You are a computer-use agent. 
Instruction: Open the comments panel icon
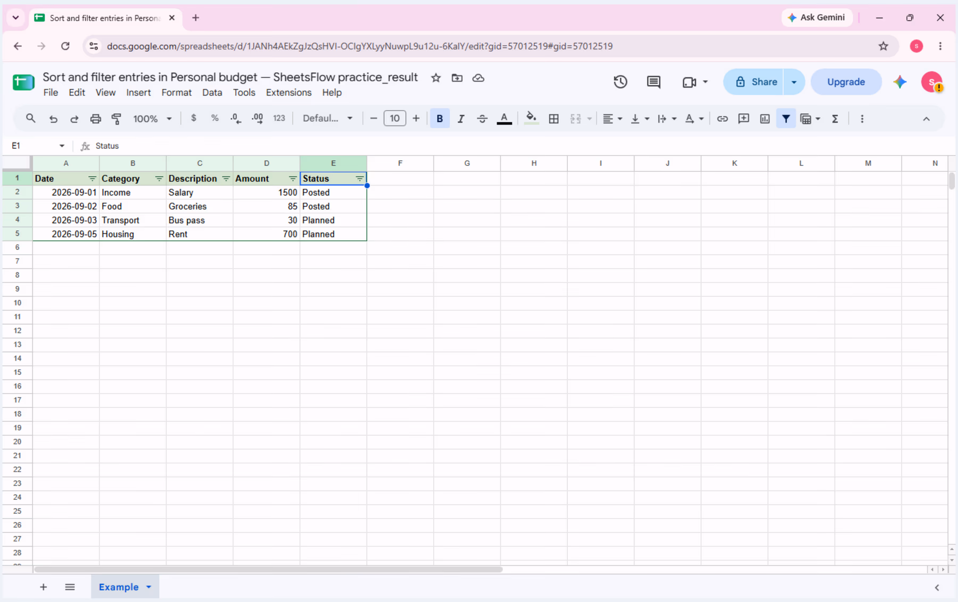coord(654,82)
